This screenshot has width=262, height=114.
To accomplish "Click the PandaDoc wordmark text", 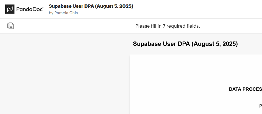I will coord(30,9).
